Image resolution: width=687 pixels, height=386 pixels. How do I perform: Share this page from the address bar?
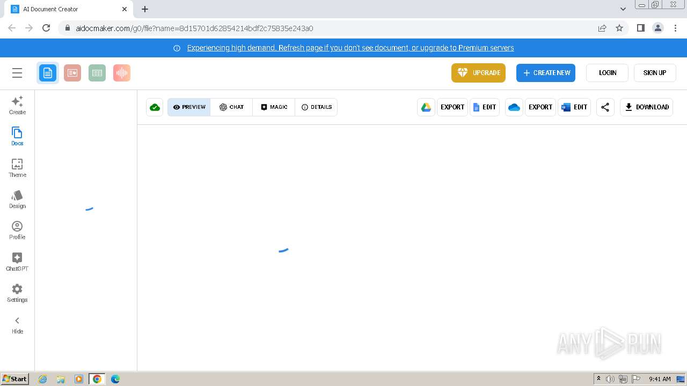pyautogui.click(x=602, y=28)
